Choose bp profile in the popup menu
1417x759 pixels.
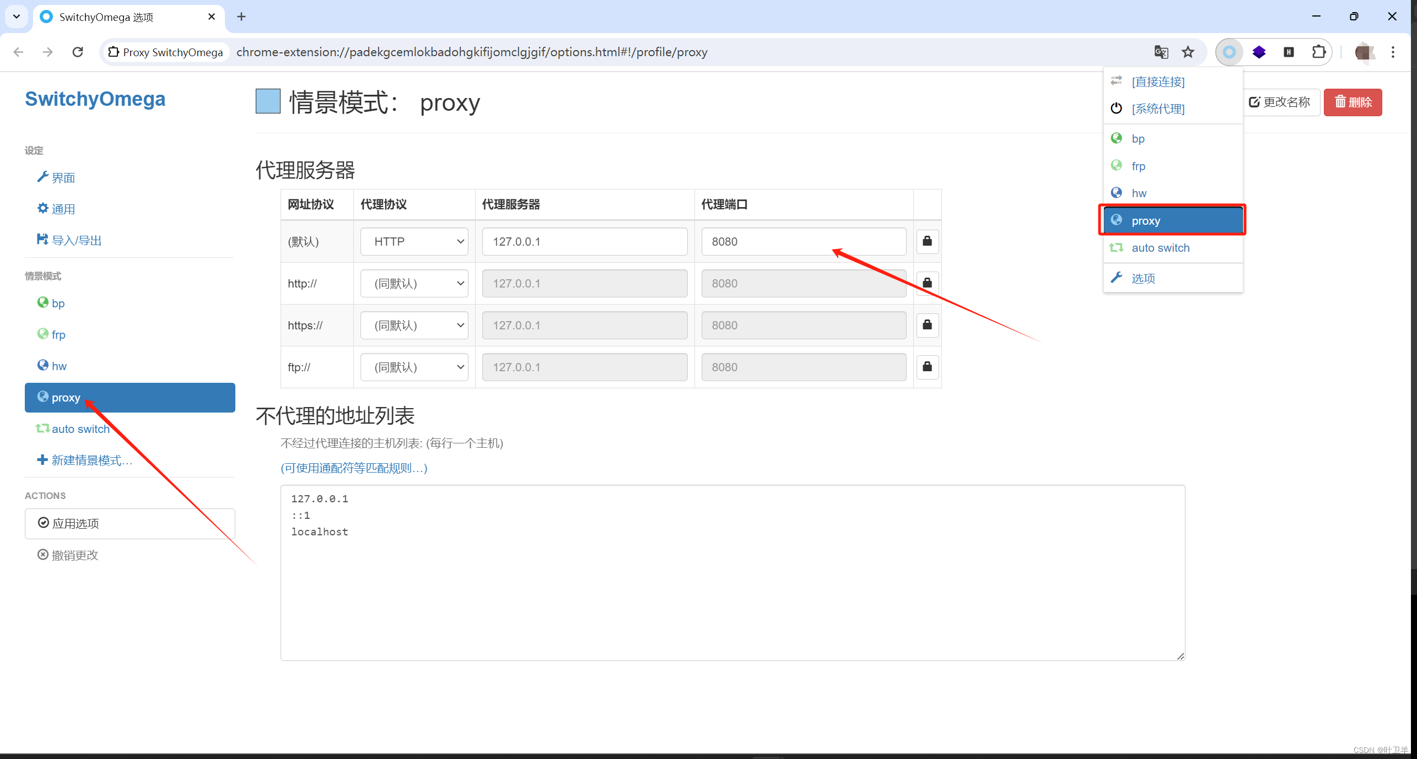pos(1173,139)
